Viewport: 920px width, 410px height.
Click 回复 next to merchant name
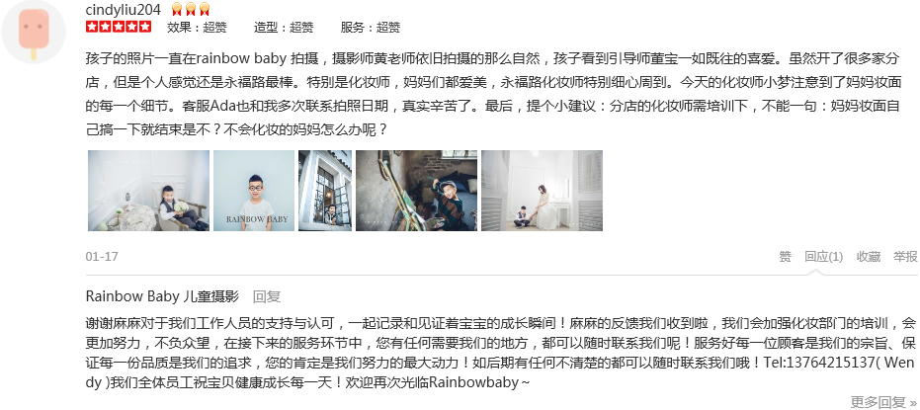point(267,296)
